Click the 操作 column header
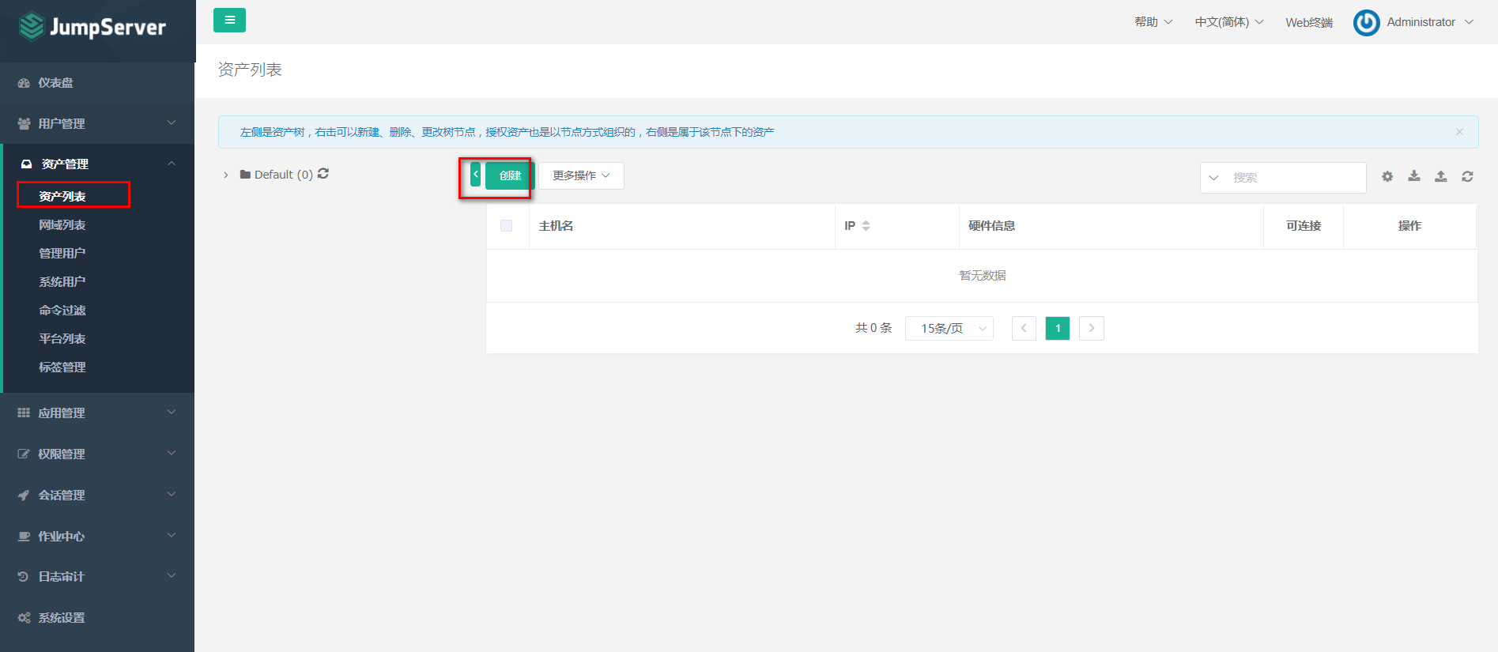1498x652 pixels. [1409, 226]
